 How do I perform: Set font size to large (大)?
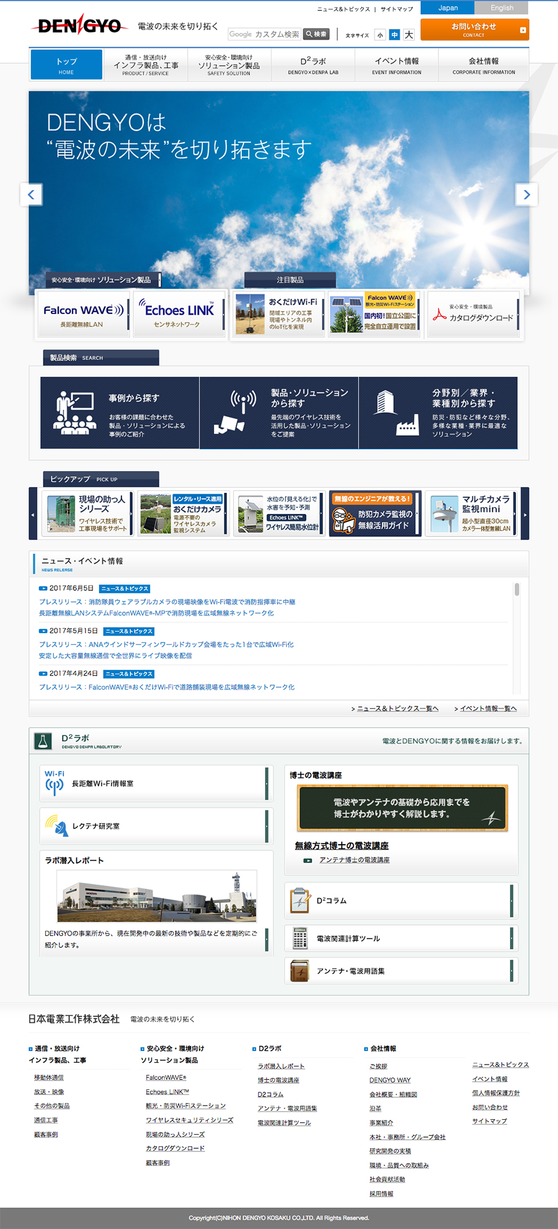click(409, 35)
